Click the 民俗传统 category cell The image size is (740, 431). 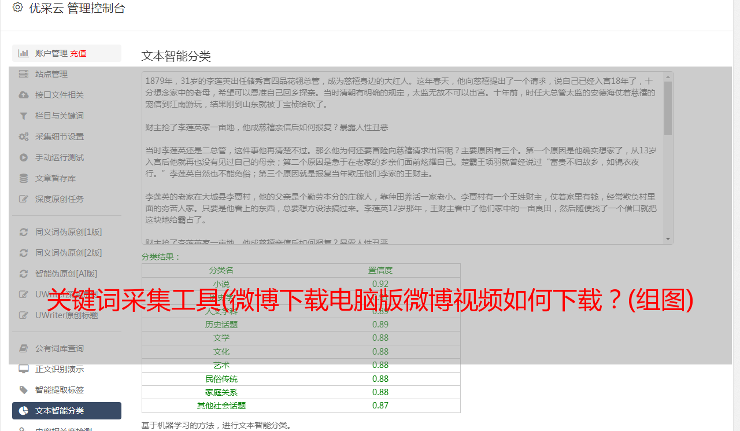pyautogui.click(x=221, y=379)
